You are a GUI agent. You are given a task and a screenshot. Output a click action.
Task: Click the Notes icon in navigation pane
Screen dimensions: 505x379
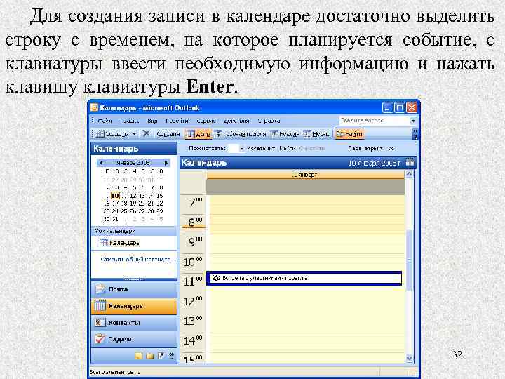[x=138, y=356]
